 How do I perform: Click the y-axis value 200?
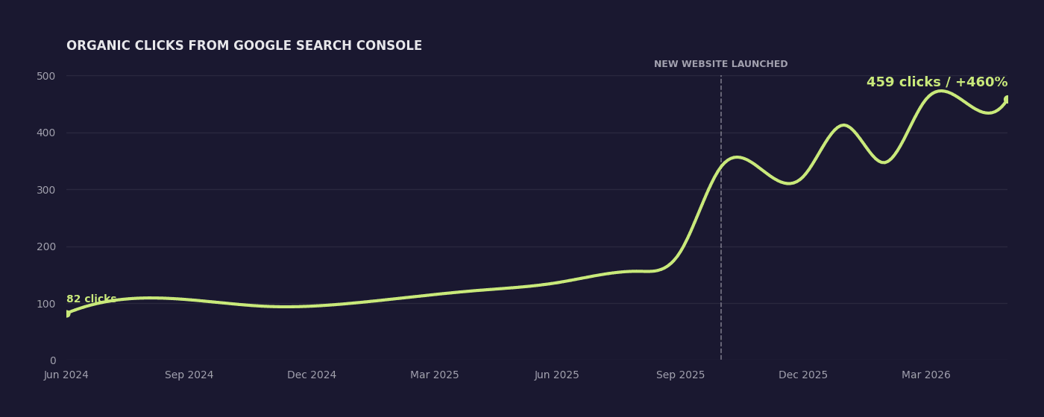[46, 246]
